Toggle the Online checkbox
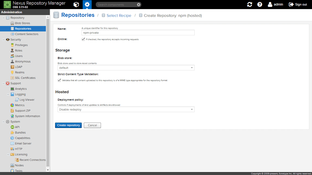Screen dimensions: 312x175 tap(83, 39)
